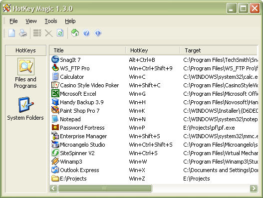This screenshot has width=263, height=198.
Task: Click the Win+G hotkey cell
Action: tap(137, 94)
